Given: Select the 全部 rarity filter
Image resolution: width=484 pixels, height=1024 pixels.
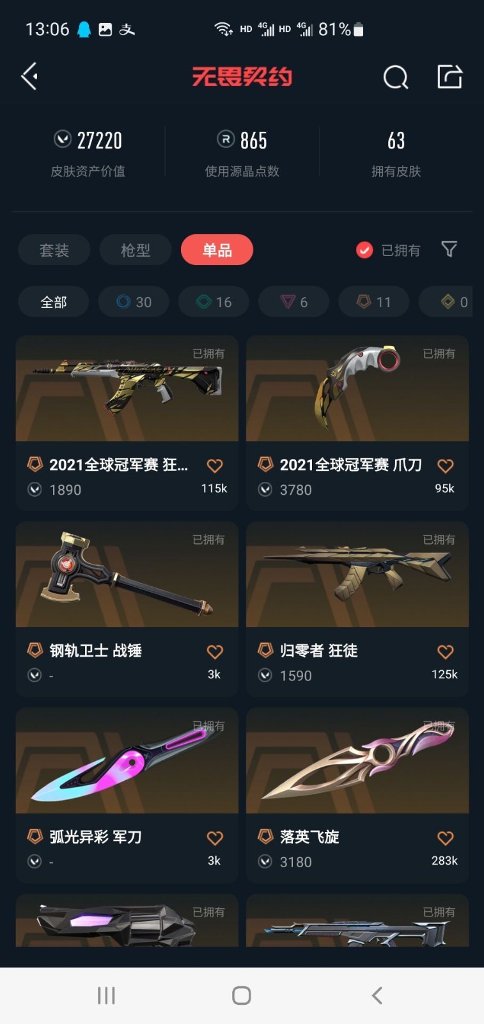Looking at the screenshot, I should [54, 301].
